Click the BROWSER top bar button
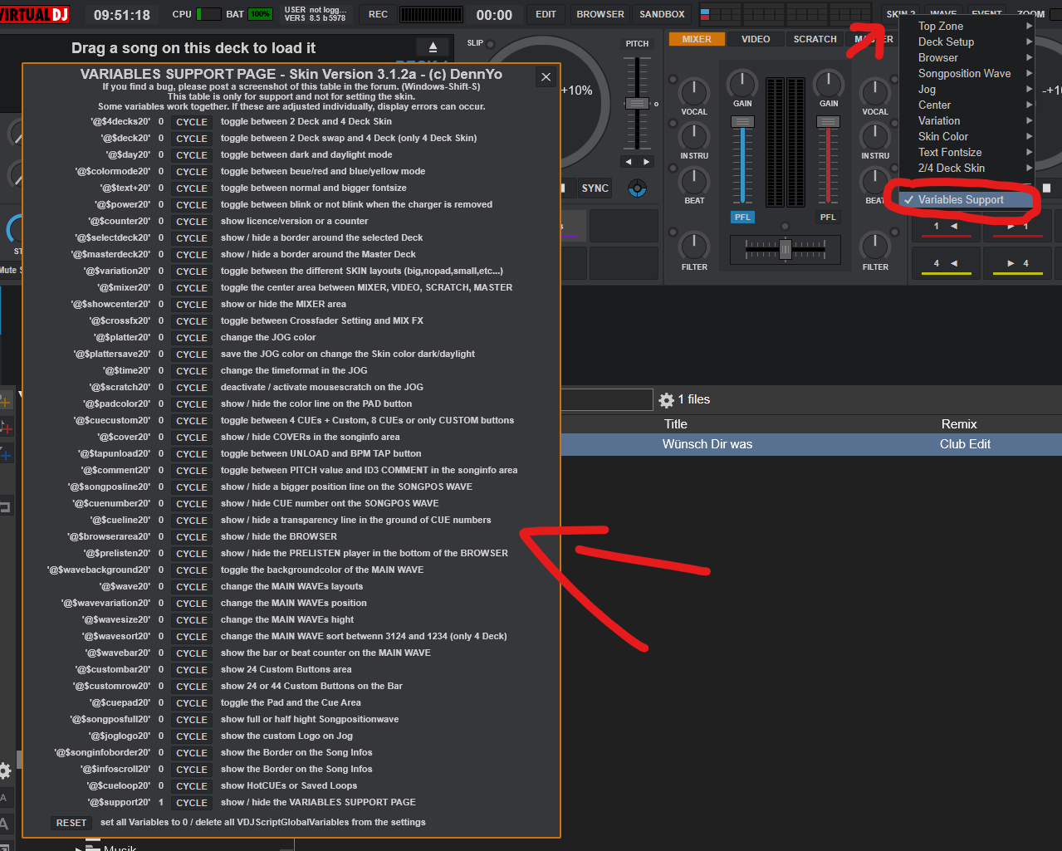The height and width of the screenshot is (851, 1062). pos(600,15)
